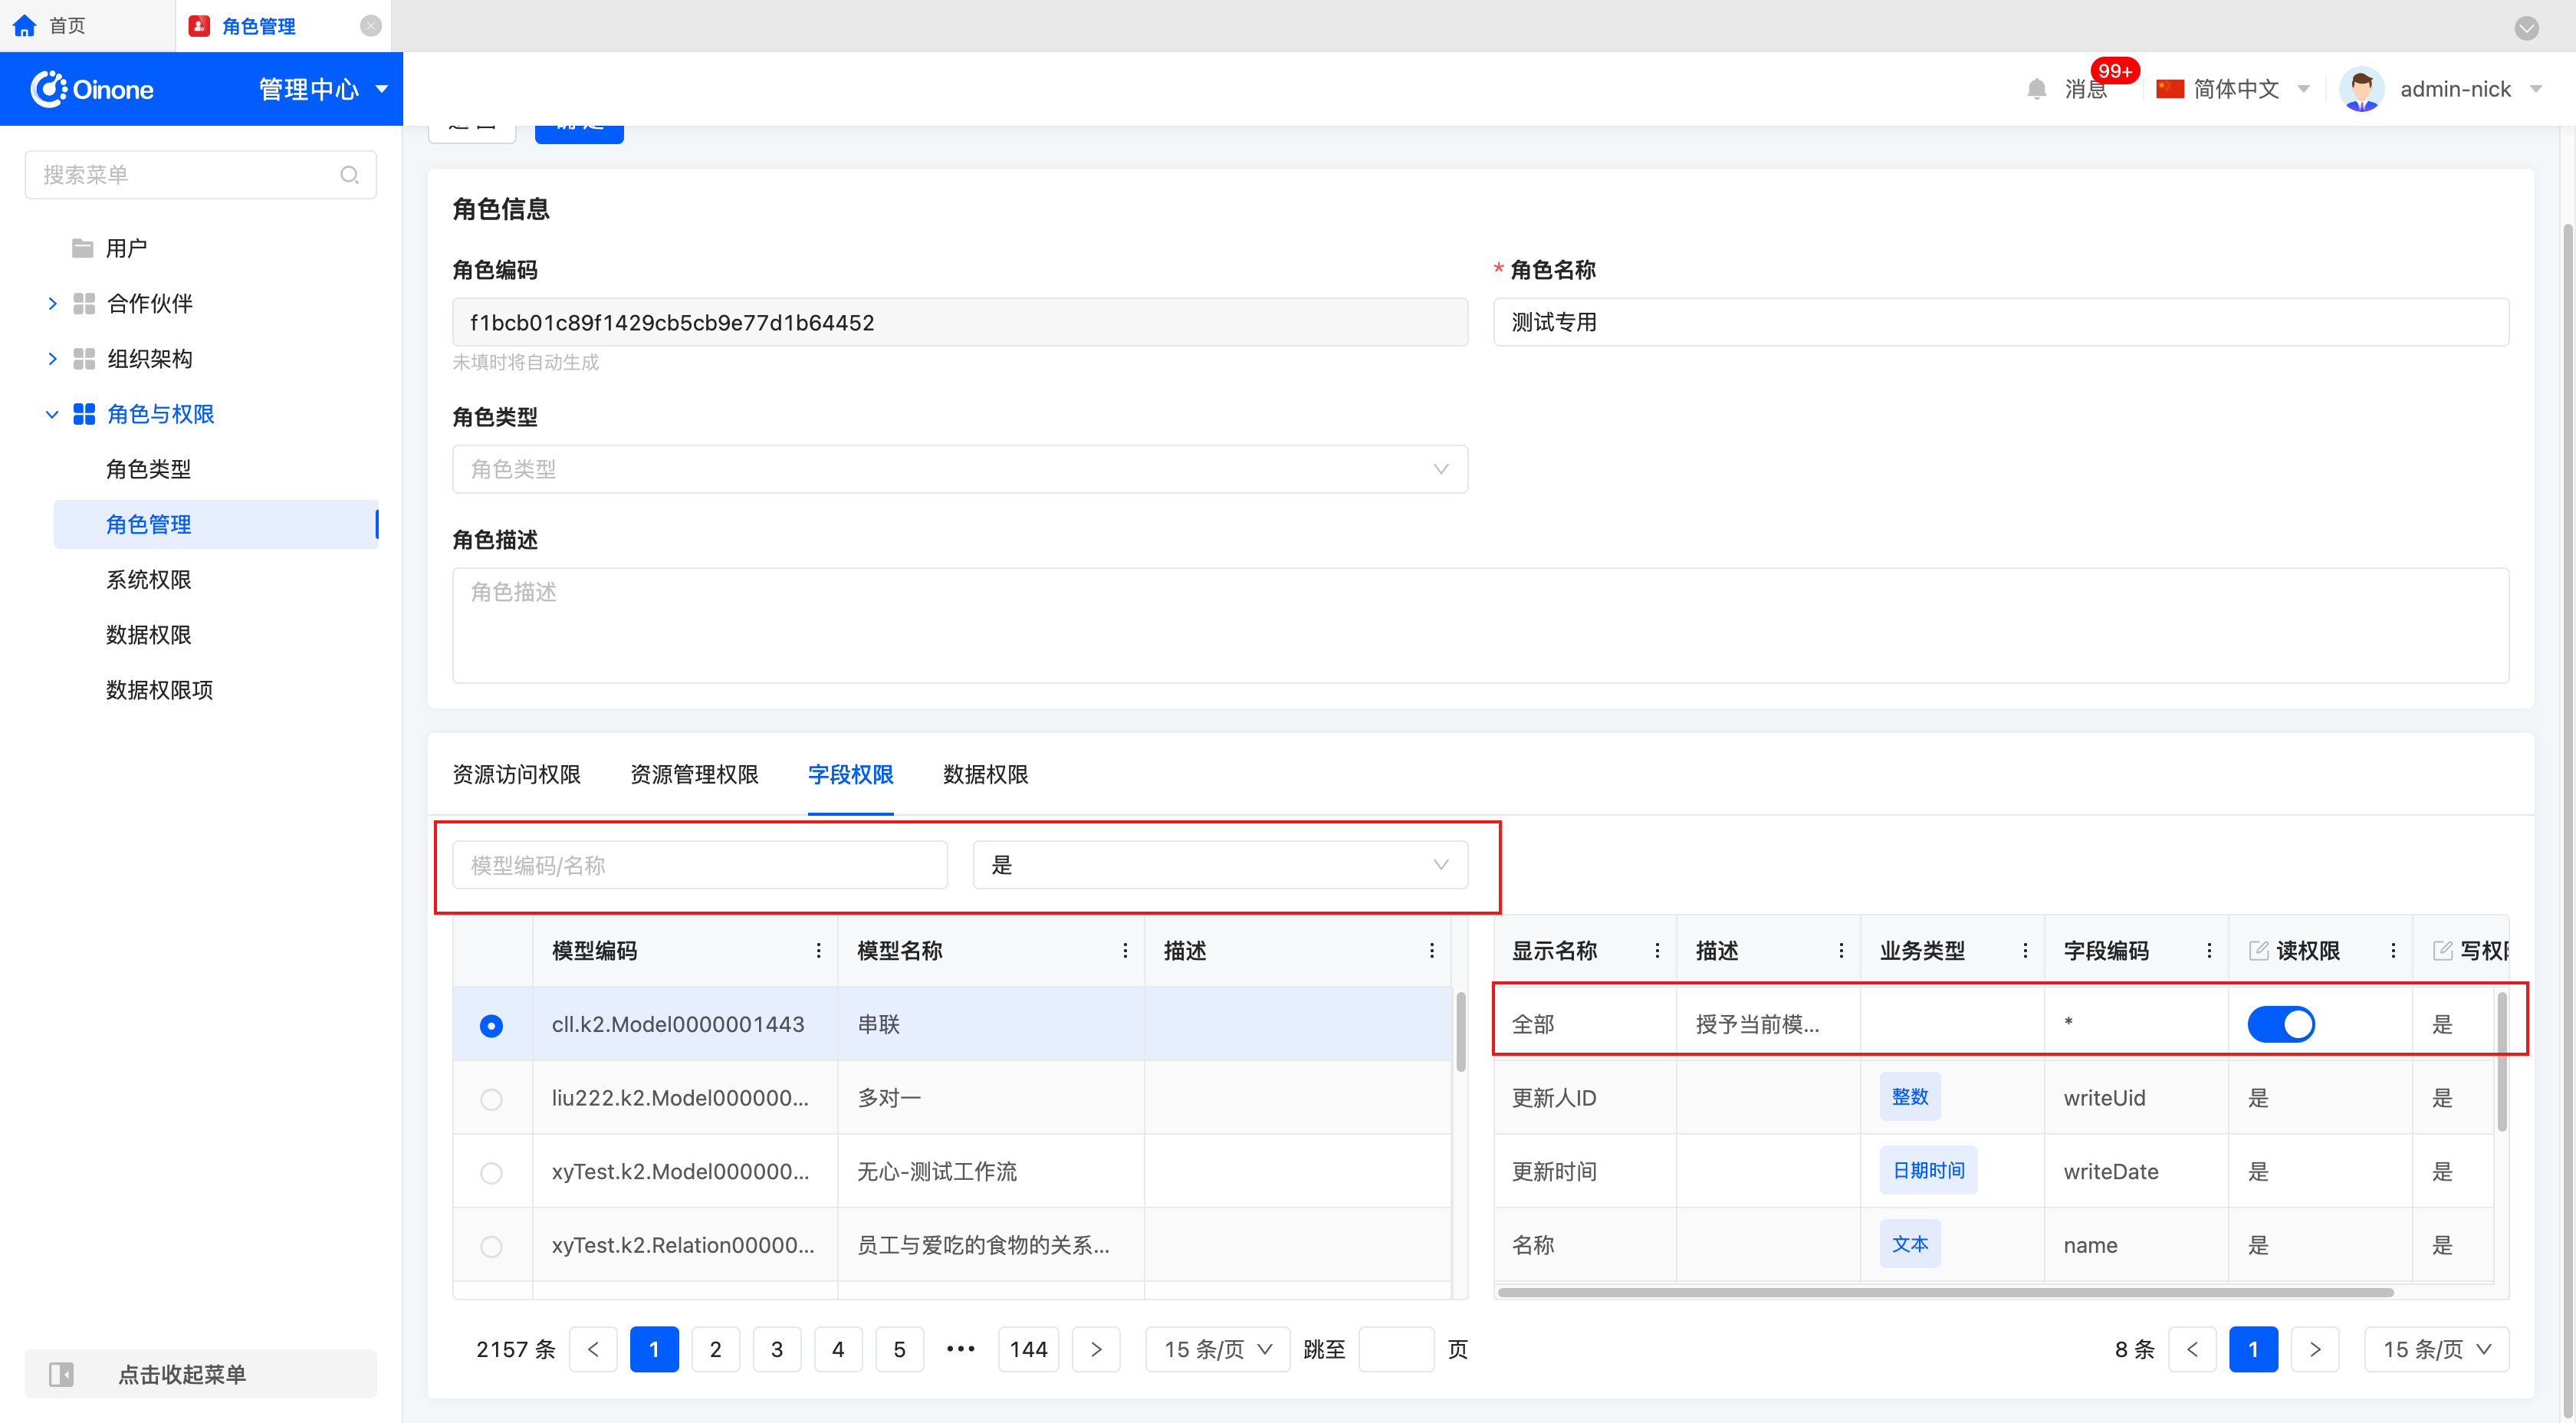Open column options for 模型编码
The width and height of the screenshot is (2576, 1423).
click(x=818, y=950)
